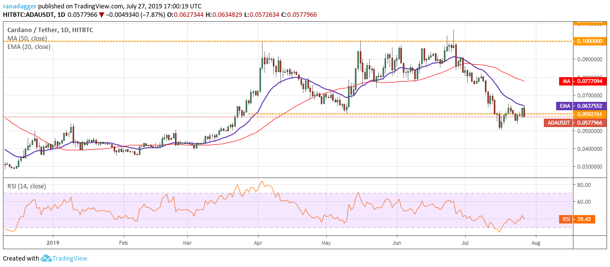Click the 0.0400000 price axis label

[x=589, y=149]
